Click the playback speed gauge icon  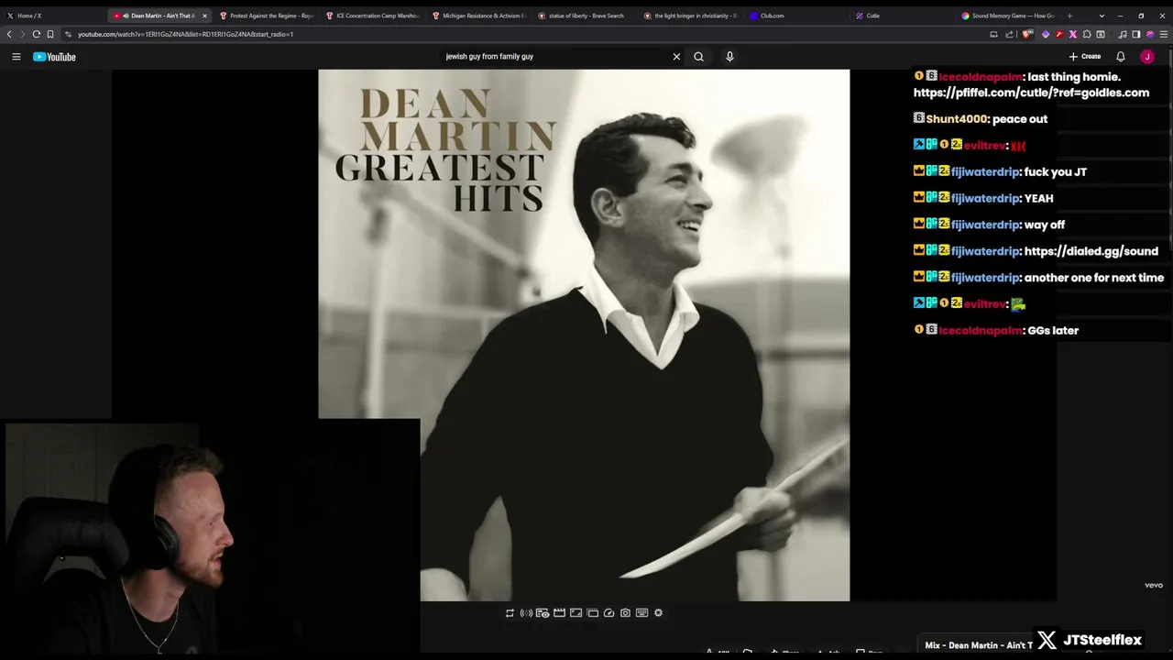[x=608, y=613]
